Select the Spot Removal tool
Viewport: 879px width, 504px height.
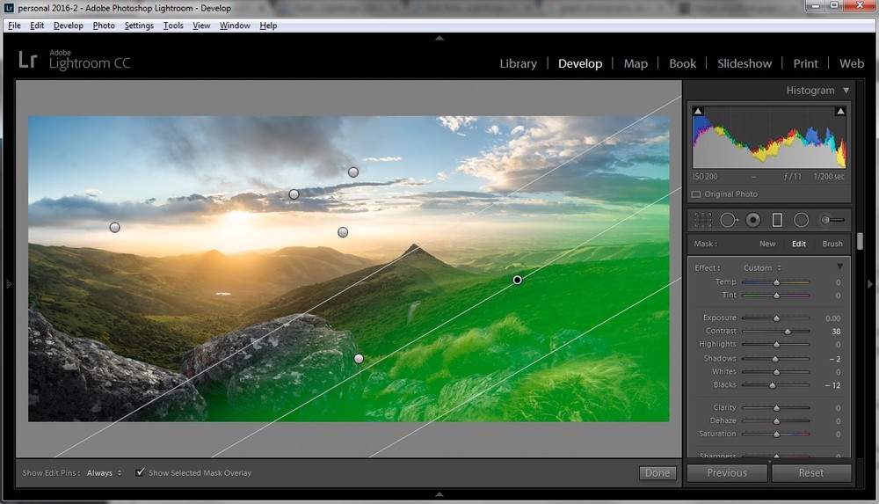[728, 220]
